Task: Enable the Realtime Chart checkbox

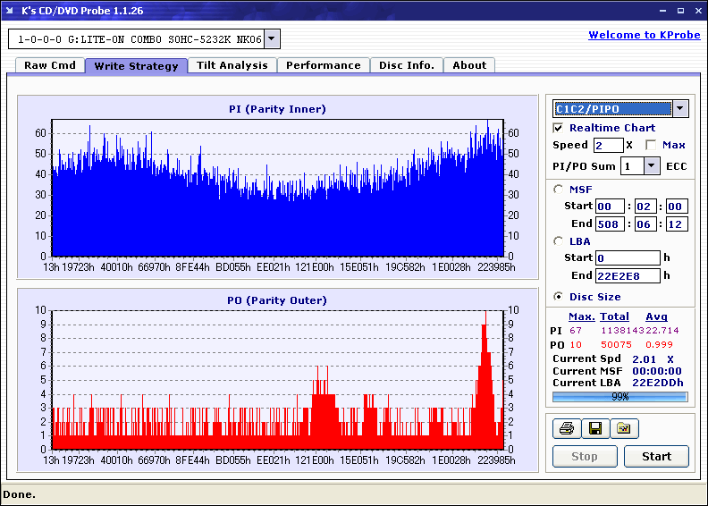Action: click(x=559, y=128)
